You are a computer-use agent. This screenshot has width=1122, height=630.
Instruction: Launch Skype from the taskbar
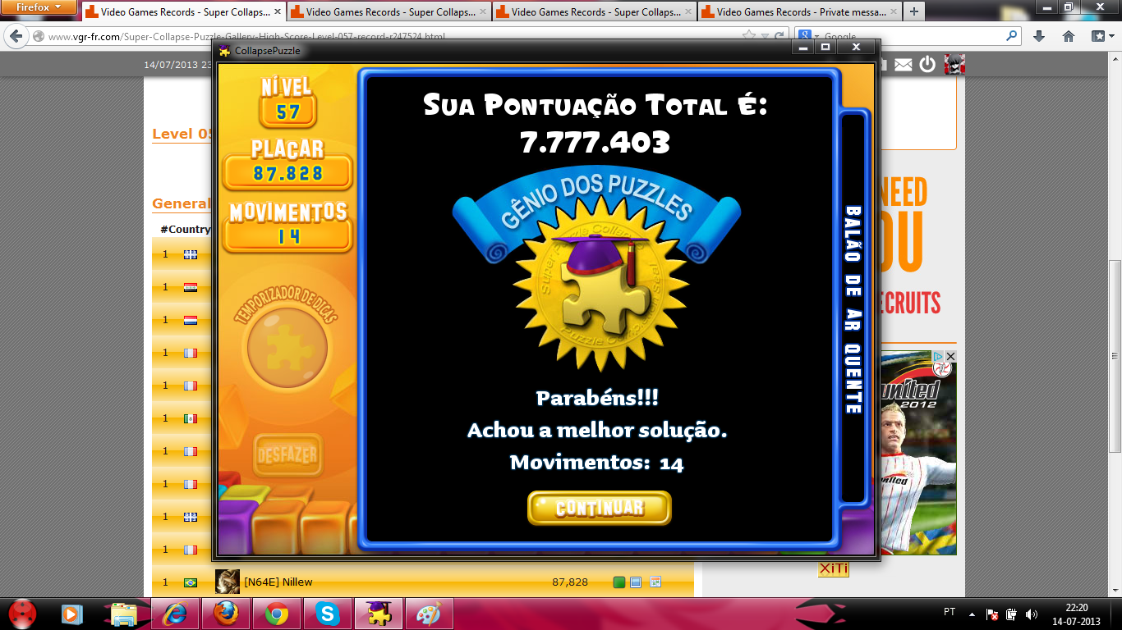pyautogui.click(x=328, y=614)
